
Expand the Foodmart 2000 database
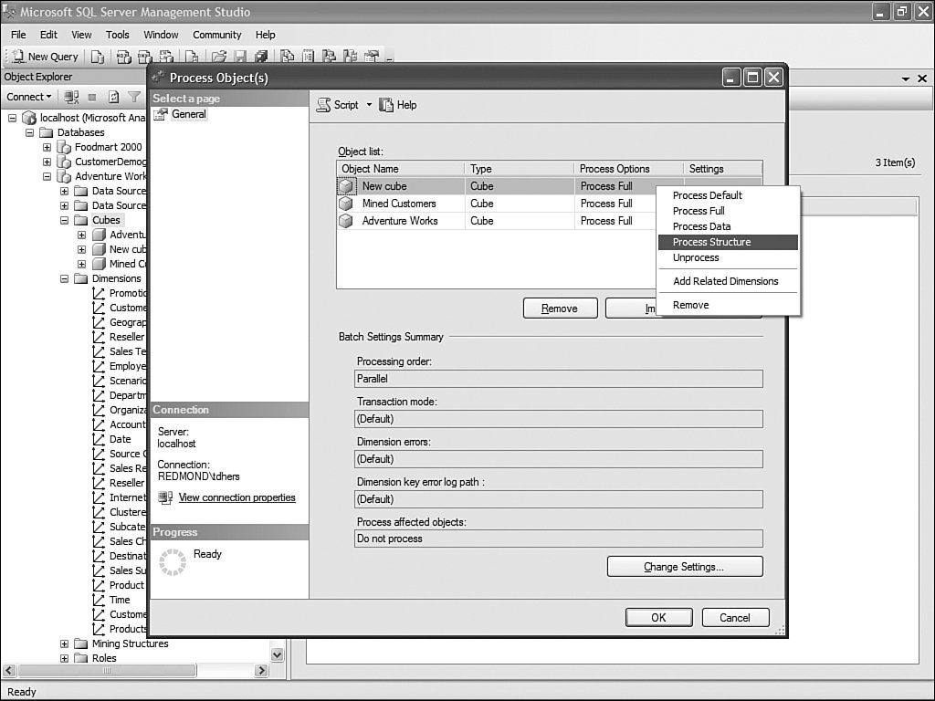point(47,147)
